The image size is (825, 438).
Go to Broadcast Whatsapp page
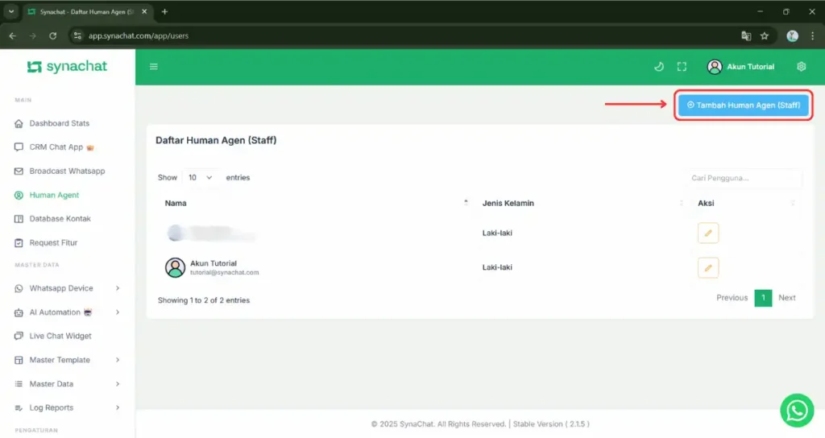click(x=68, y=171)
